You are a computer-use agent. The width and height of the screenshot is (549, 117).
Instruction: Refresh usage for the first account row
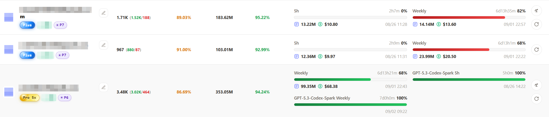536,24
